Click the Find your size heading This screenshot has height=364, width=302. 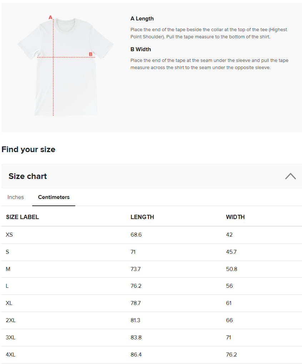click(29, 149)
